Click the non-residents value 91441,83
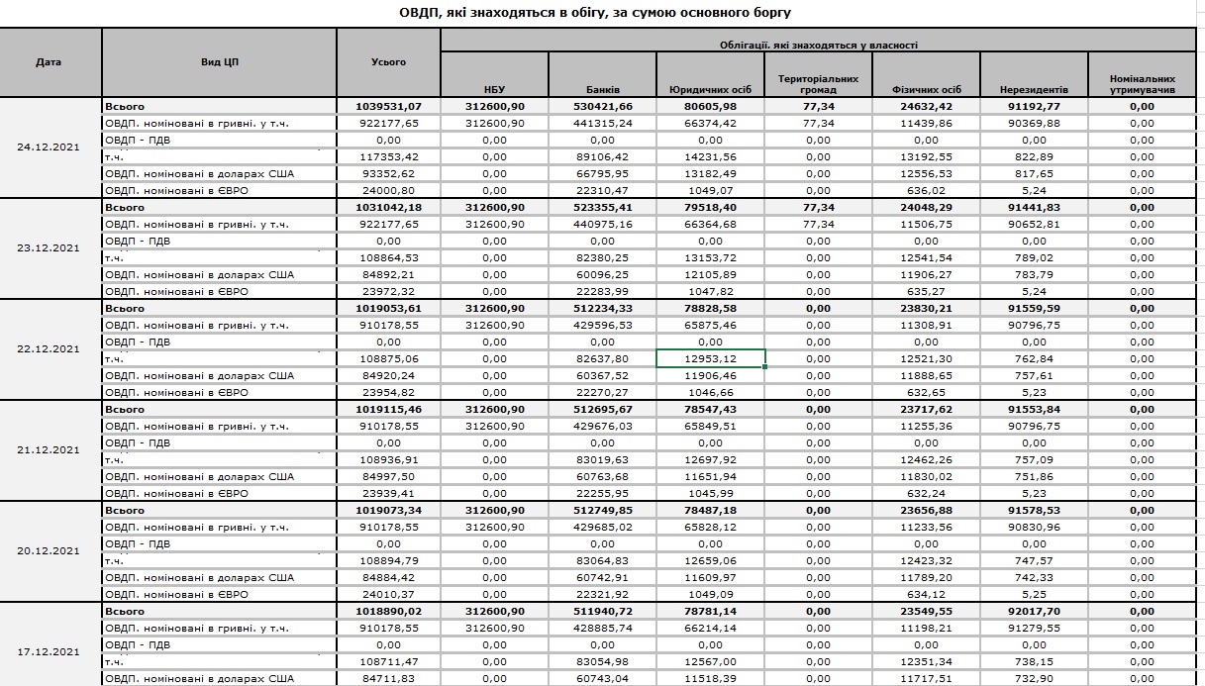The height and width of the screenshot is (686, 1205). point(1033,208)
